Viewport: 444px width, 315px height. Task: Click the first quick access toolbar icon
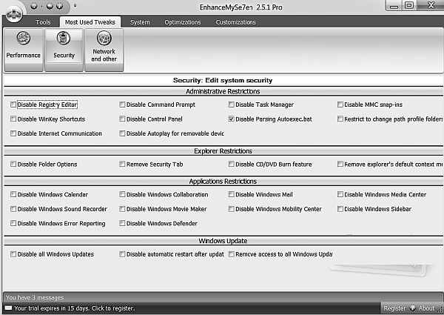tap(34, 6)
